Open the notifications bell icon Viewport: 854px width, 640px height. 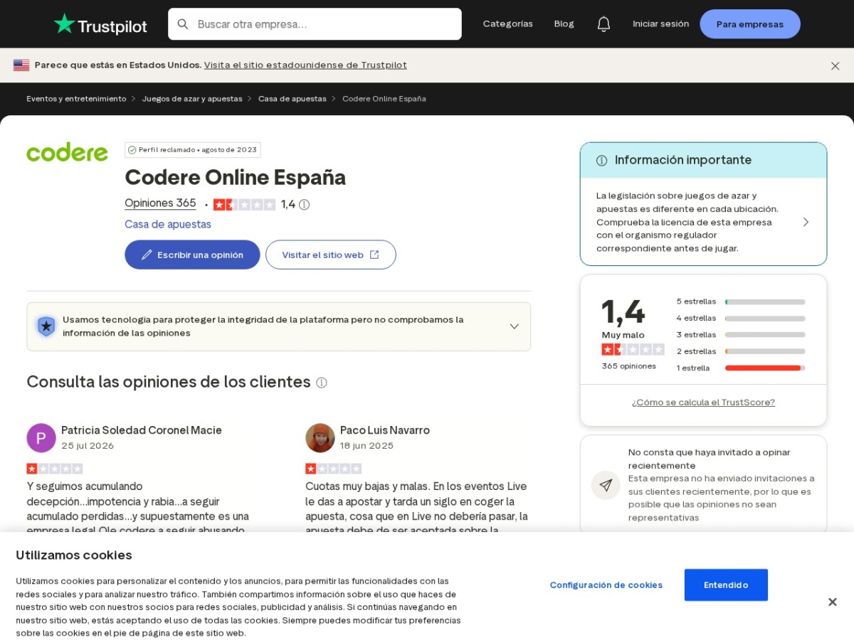pos(603,24)
